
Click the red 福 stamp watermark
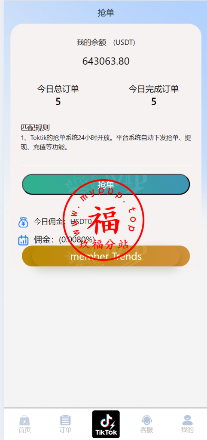pyautogui.click(x=103, y=220)
